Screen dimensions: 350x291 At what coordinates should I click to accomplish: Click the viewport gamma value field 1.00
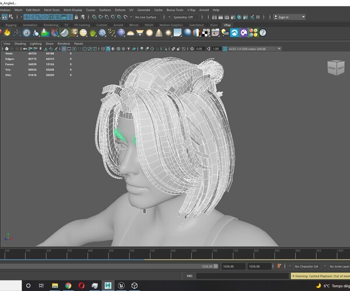coord(216,49)
